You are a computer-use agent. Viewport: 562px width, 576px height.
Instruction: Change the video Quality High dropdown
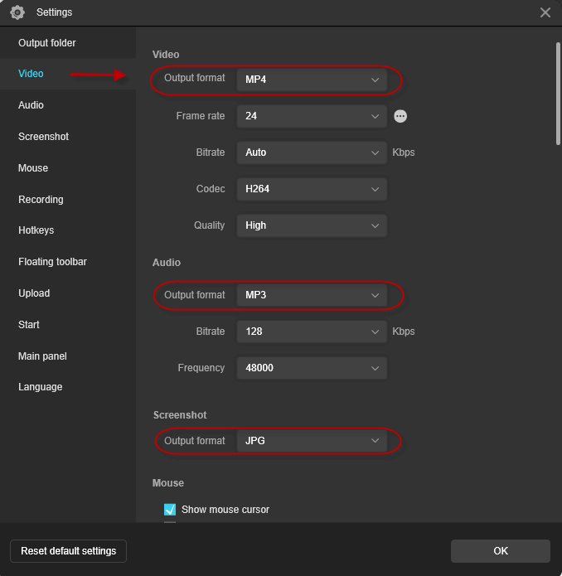pos(312,225)
